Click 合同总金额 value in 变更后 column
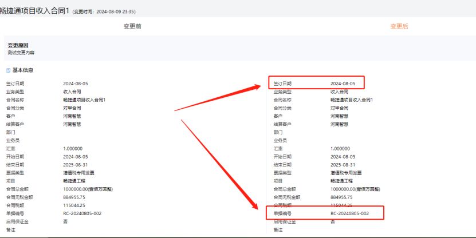Screen dimensions: 476x238 (x=356, y=189)
